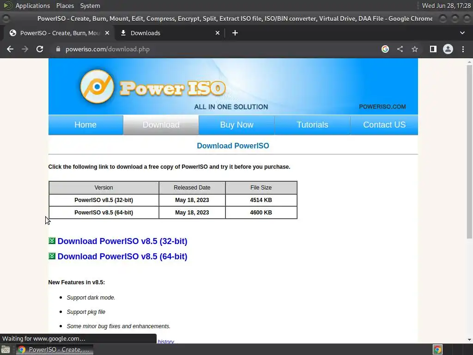Click the 4514 KB file size cell
473x355 pixels.
(261, 200)
